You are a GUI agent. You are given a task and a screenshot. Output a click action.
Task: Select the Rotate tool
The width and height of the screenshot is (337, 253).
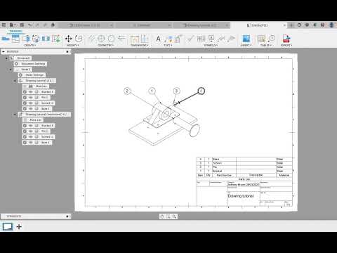click(x=79, y=39)
